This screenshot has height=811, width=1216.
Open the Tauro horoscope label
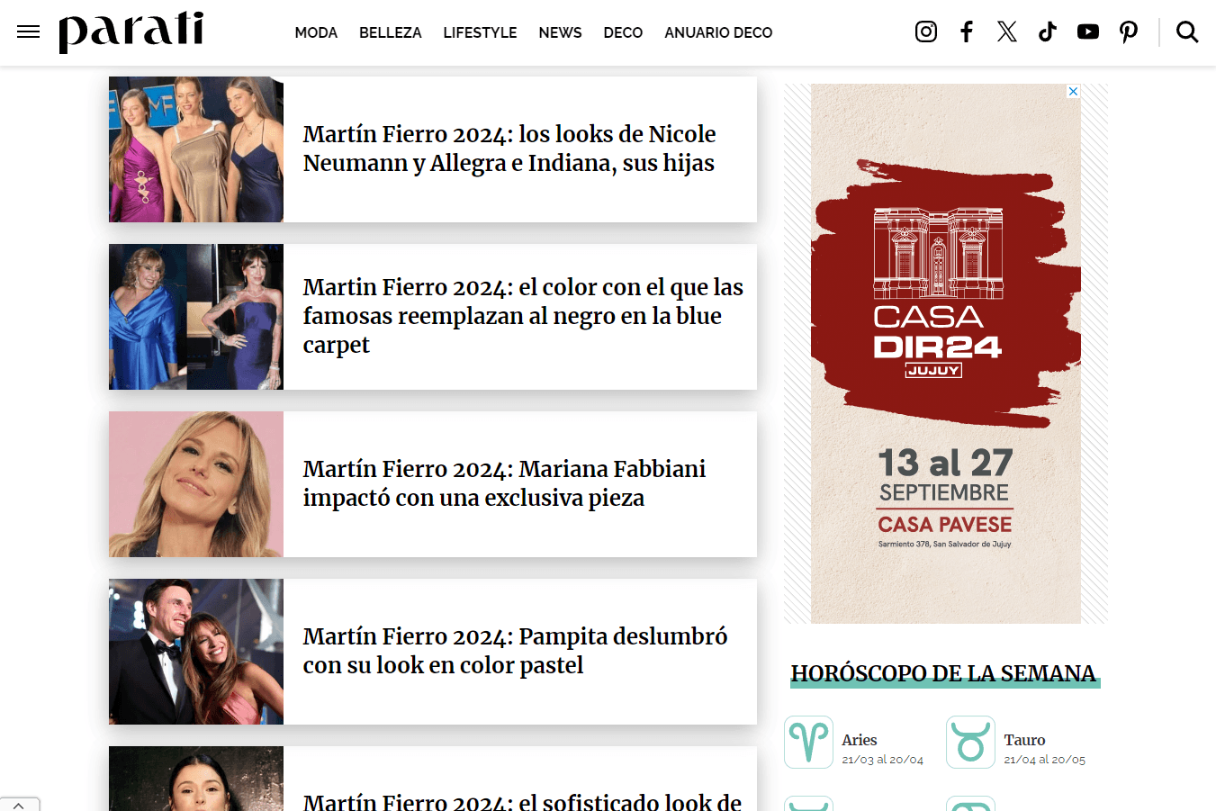coord(1024,740)
